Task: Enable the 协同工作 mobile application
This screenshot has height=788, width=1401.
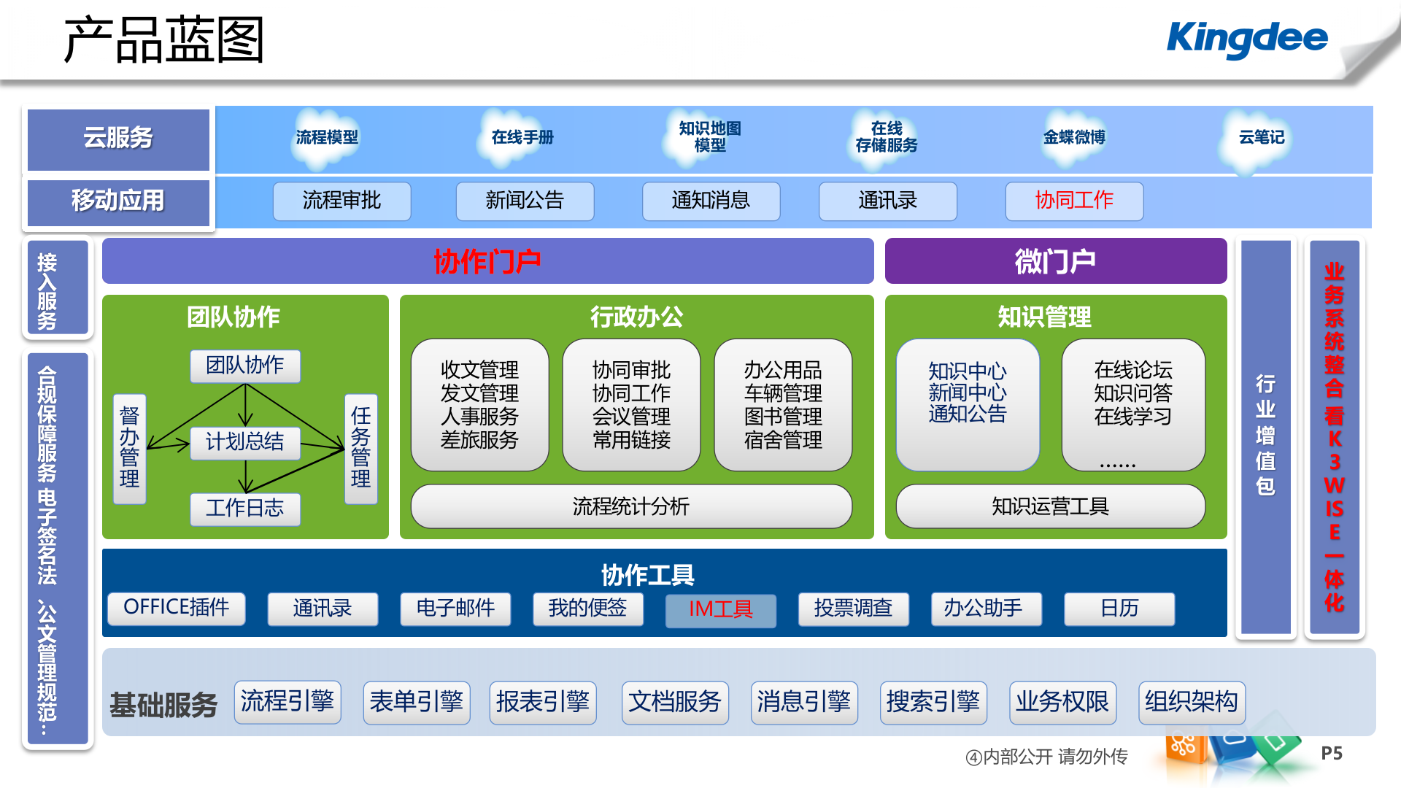Action: click(x=1075, y=201)
